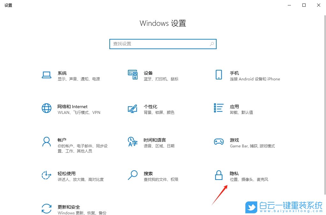Open the 设备 (Devices) settings icon
Viewport: 326px width, 215px height.
pyautogui.click(x=133, y=75)
